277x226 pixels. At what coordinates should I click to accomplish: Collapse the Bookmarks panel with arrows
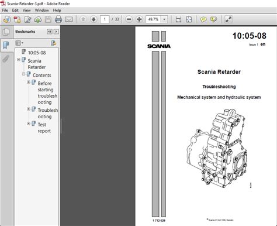[x=50, y=32]
